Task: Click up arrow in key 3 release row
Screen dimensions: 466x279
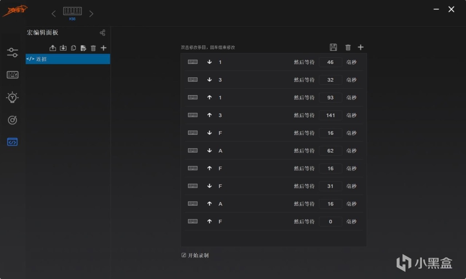Action: pos(209,115)
